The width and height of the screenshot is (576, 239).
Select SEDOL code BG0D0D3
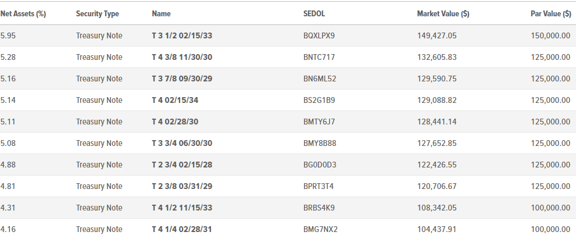pyautogui.click(x=320, y=165)
